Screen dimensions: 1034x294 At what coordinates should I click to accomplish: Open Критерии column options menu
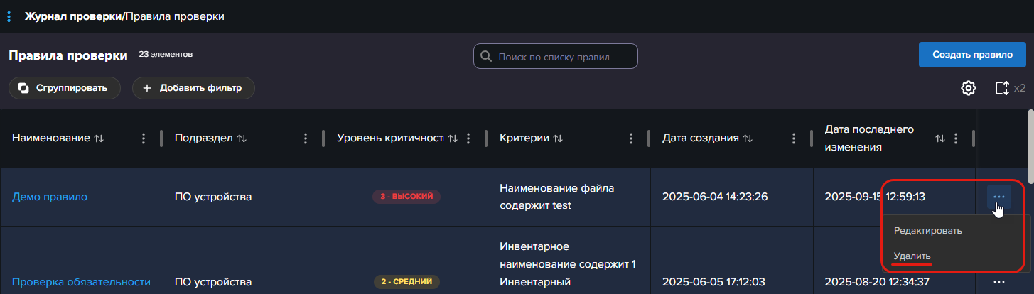coord(630,138)
